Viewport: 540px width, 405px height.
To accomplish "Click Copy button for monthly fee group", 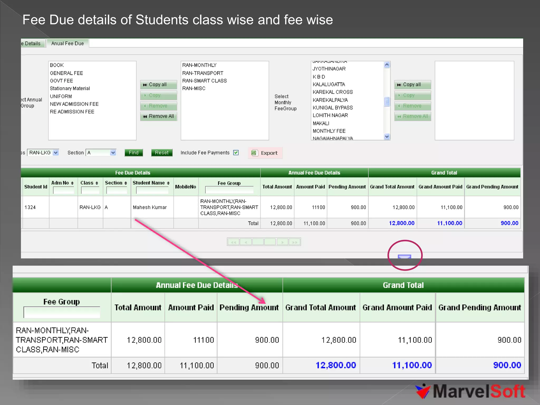I will 413,95.
